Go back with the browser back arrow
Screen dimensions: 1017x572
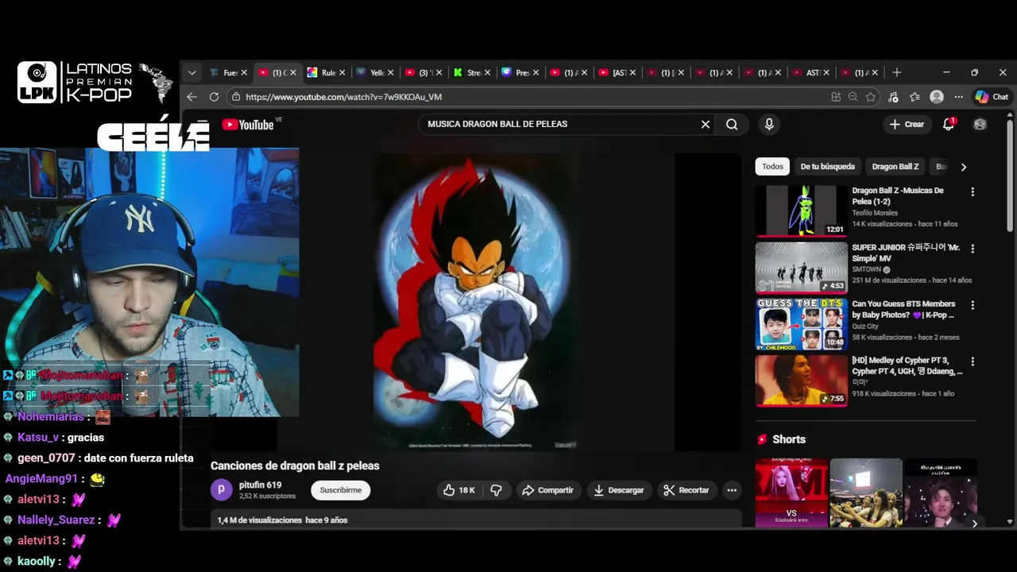tap(191, 97)
